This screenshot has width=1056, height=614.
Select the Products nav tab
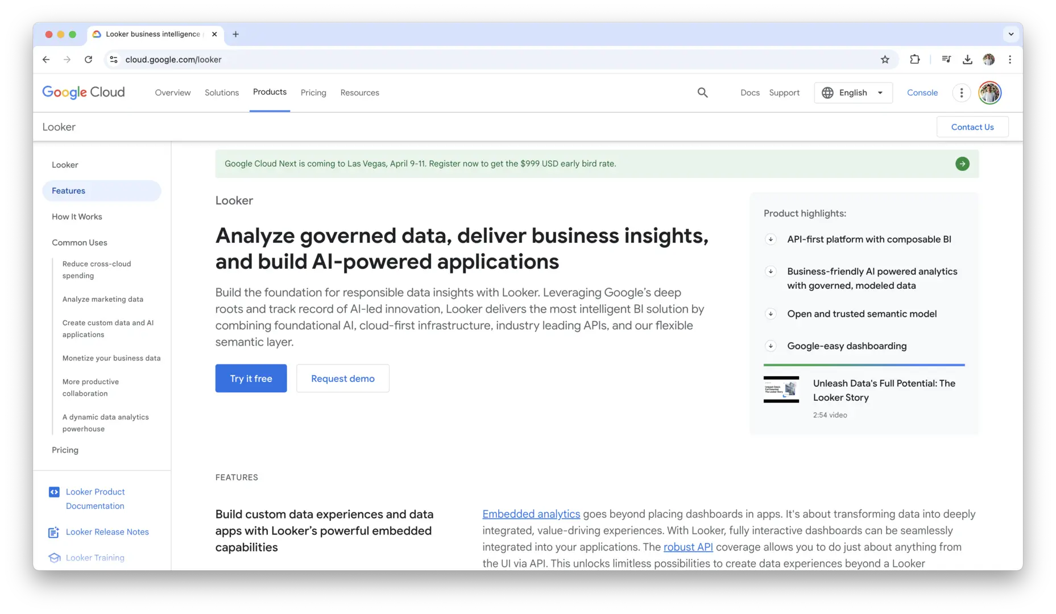tap(270, 92)
